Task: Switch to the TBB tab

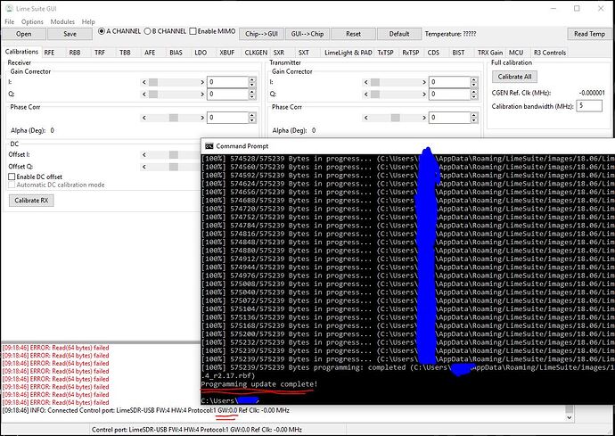Action: coord(125,53)
